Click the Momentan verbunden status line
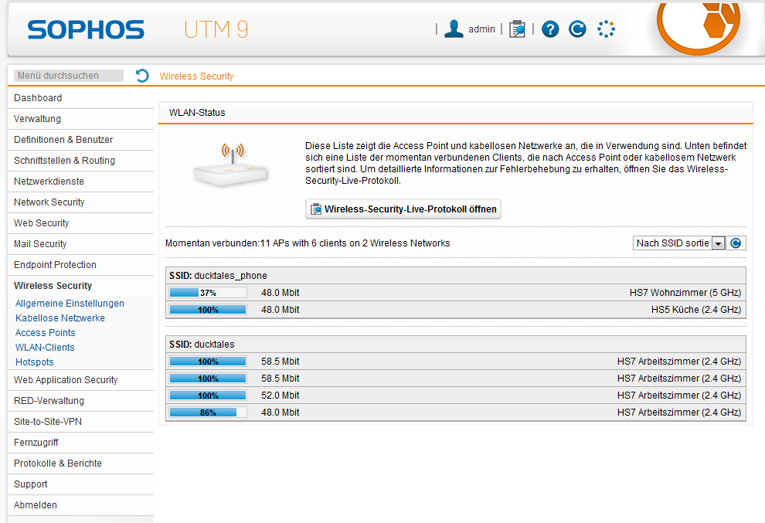The width and height of the screenshot is (765, 523). 308,243
